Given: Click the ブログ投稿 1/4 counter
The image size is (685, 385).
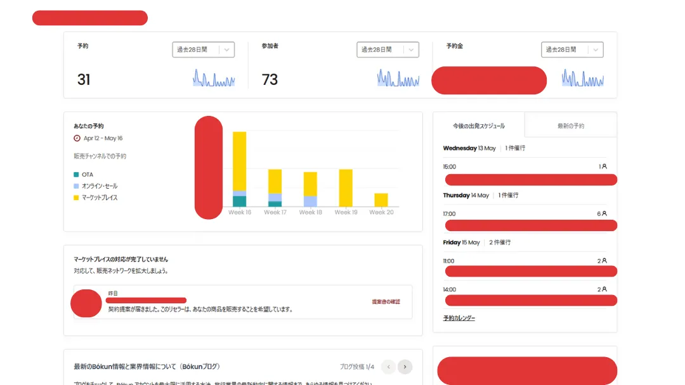Looking at the screenshot, I should (x=357, y=367).
